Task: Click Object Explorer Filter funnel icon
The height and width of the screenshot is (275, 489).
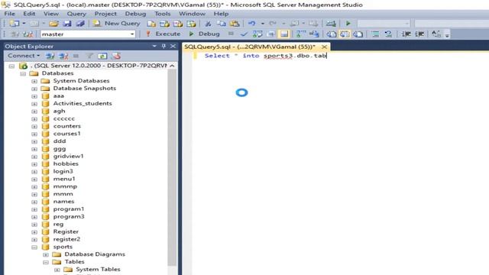Action: tap(89, 56)
